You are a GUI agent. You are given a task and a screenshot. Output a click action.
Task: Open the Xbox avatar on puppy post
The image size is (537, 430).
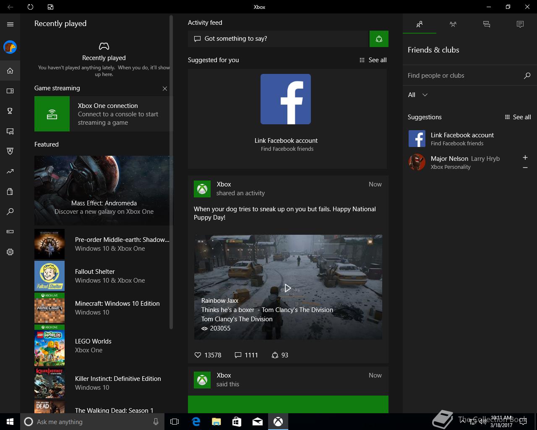[202, 189]
